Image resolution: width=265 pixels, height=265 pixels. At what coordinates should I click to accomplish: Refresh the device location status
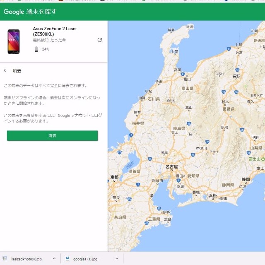click(100, 40)
